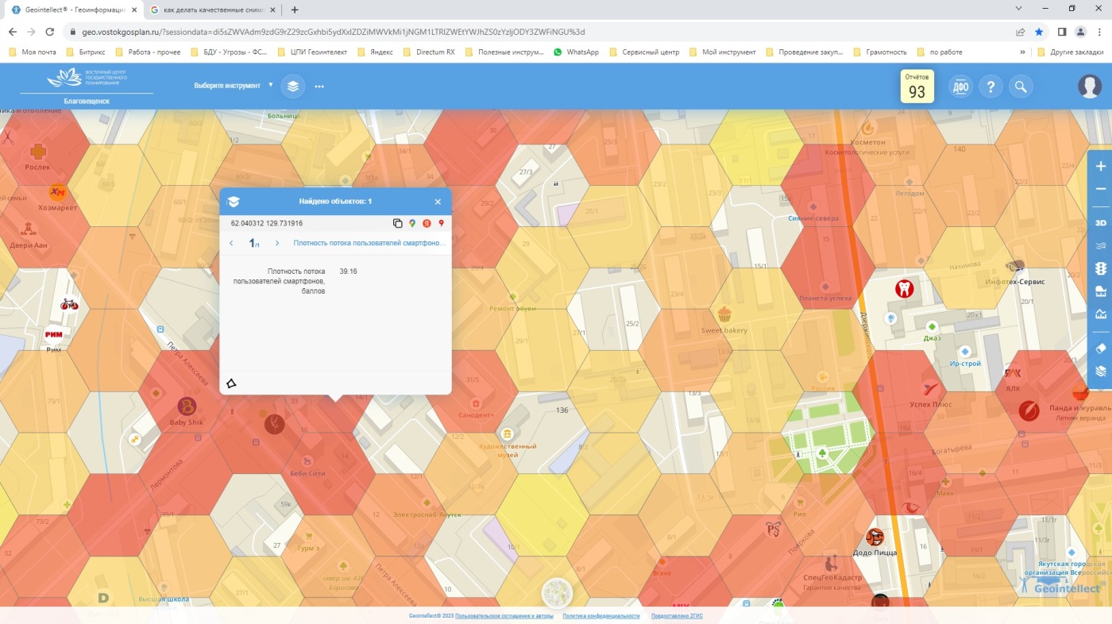
Task: Click the Художественный музей marker
Action: tap(507, 433)
